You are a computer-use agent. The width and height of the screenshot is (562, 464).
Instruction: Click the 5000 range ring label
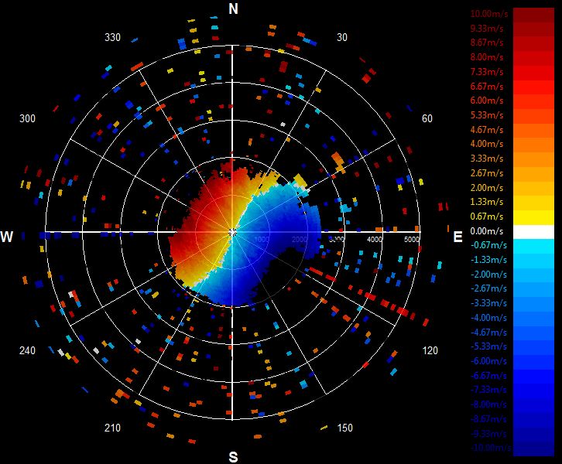pyautogui.click(x=412, y=239)
